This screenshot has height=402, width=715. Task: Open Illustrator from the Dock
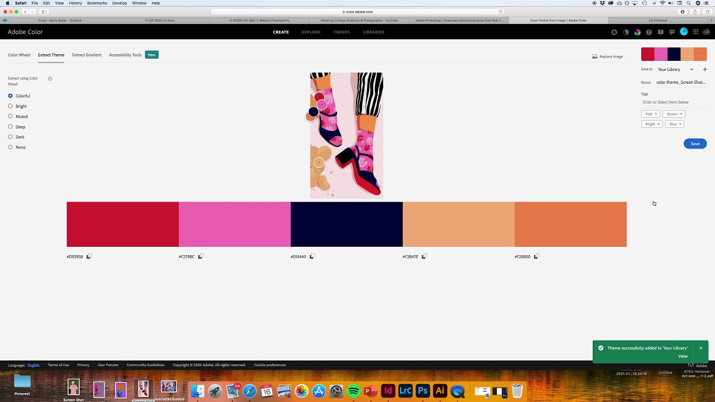[440, 391]
